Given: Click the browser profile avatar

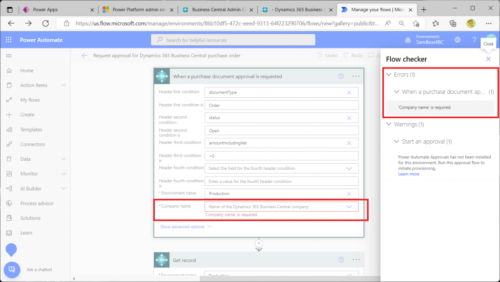Looking at the screenshot, I should pos(471,23).
